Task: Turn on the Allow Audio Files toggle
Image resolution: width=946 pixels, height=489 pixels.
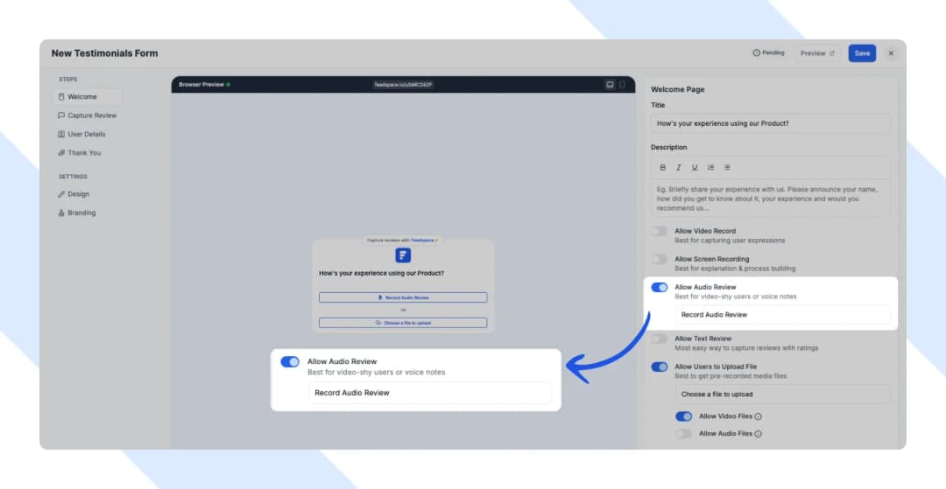Action: [683, 434]
